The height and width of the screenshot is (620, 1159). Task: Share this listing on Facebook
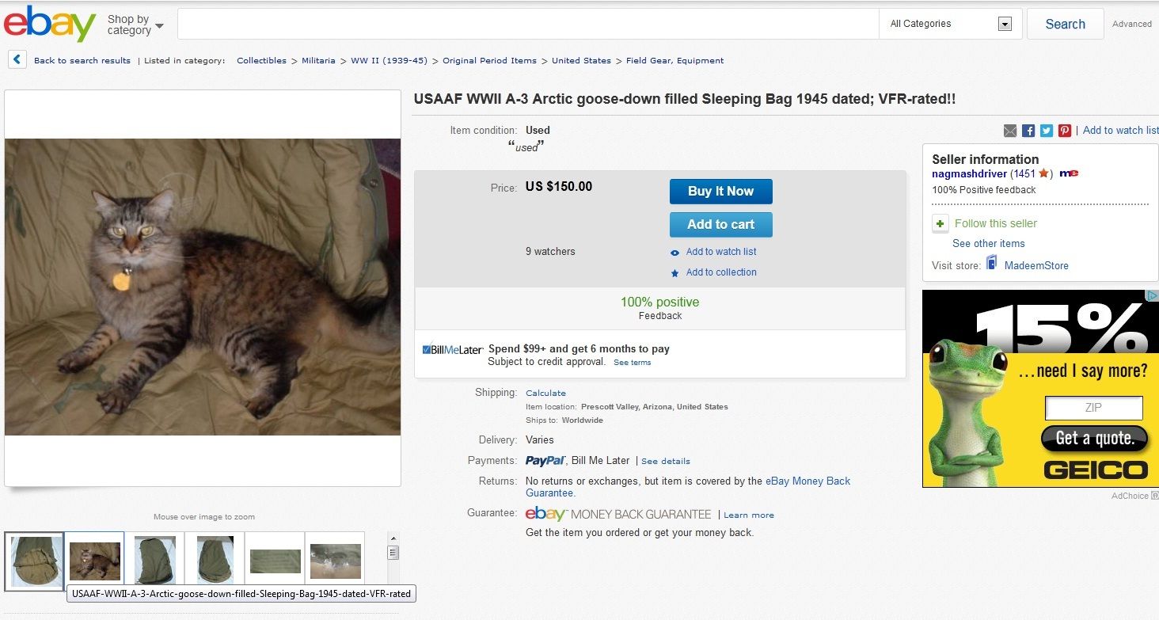(x=1028, y=131)
